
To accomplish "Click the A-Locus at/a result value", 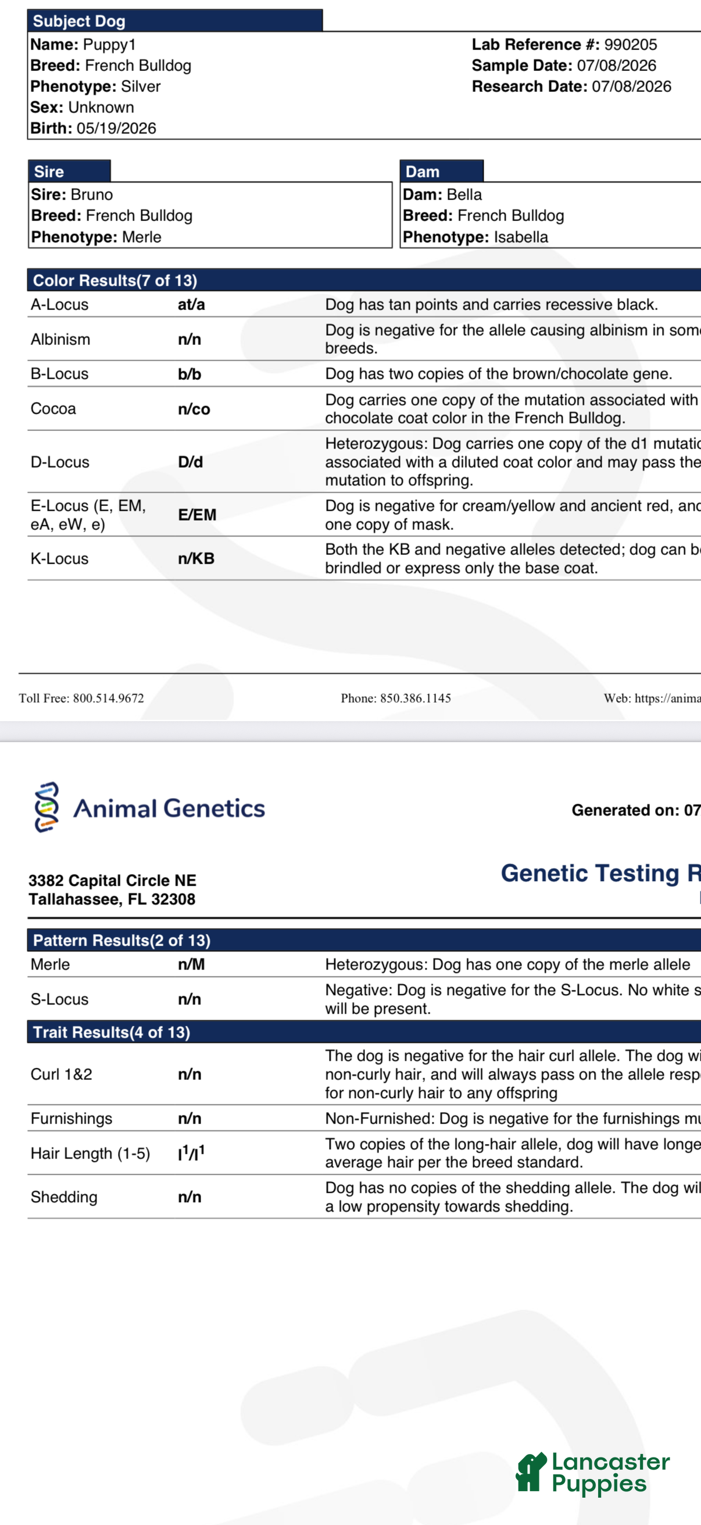I will [192, 304].
